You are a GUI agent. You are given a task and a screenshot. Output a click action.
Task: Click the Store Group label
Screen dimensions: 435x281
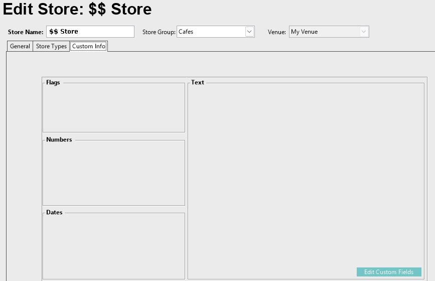159,32
